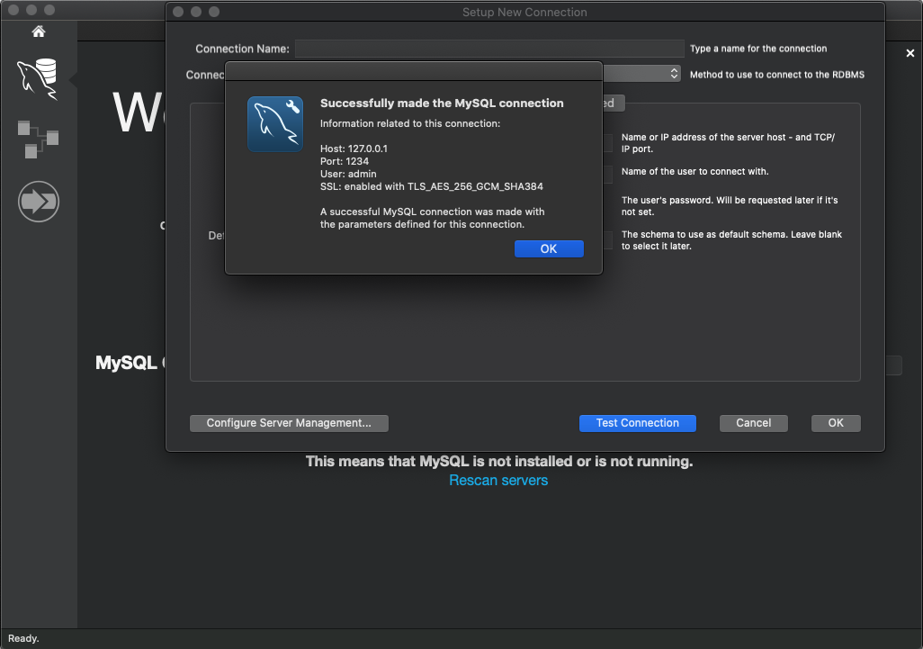
Task: Confirm Setup New Connection with the gray OK button
Action: pos(836,423)
